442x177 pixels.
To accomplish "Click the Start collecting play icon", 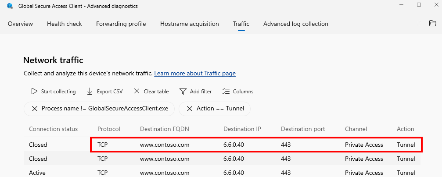I will (34, 92).
